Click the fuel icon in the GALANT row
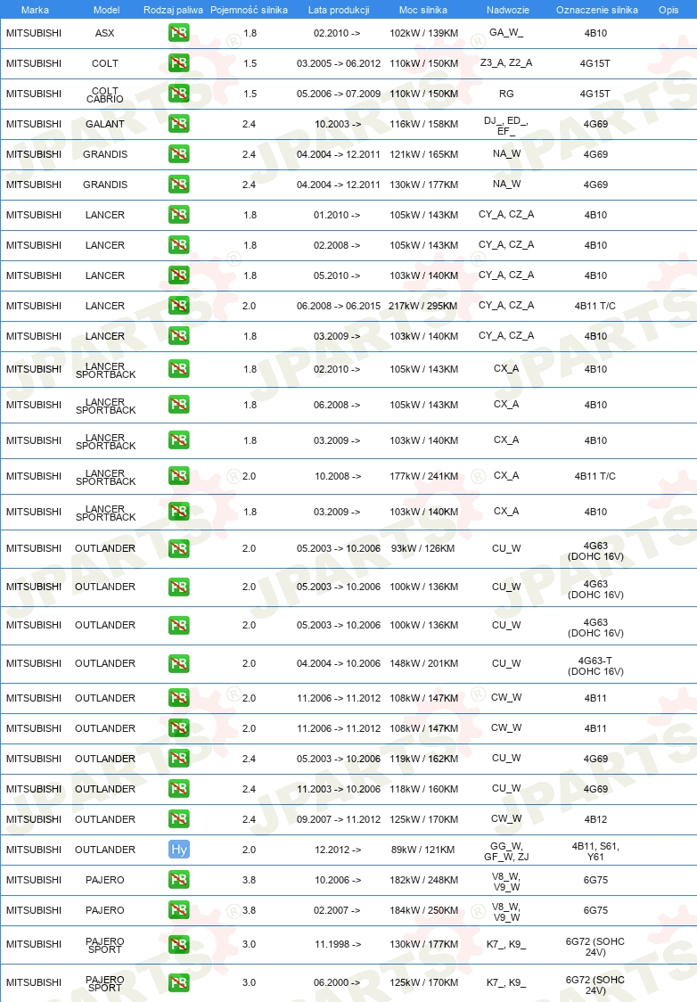 179,123
